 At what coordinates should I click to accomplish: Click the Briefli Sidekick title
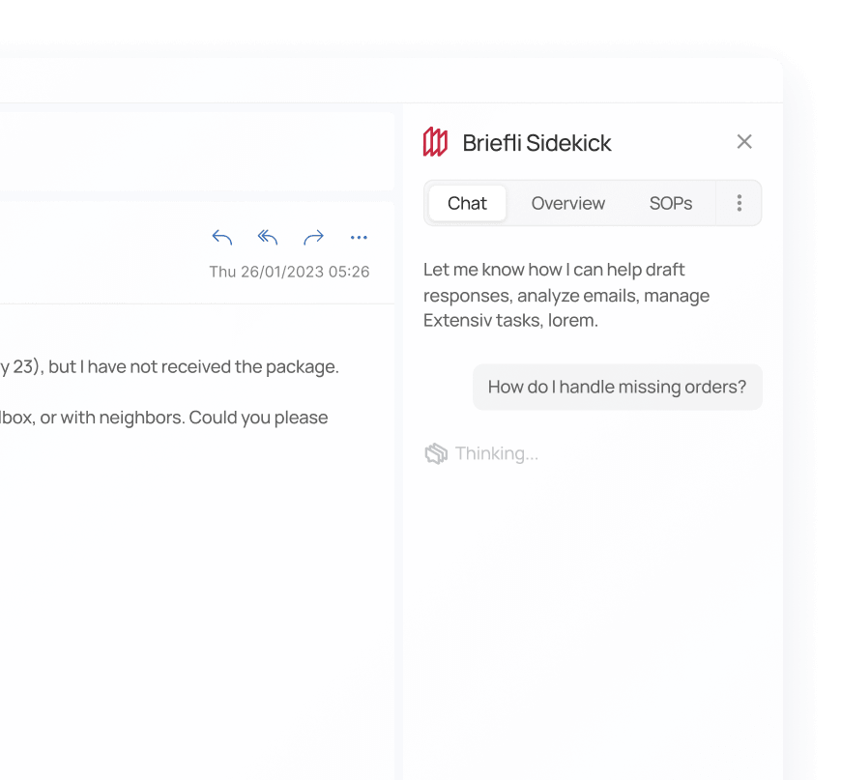[x=536, y=141]
